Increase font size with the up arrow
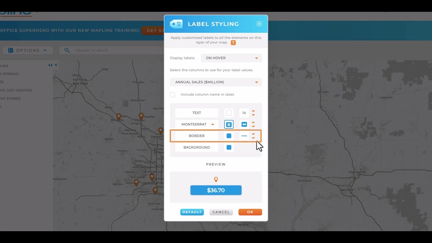This screenshot has width=432, height=243. [253, 111]
